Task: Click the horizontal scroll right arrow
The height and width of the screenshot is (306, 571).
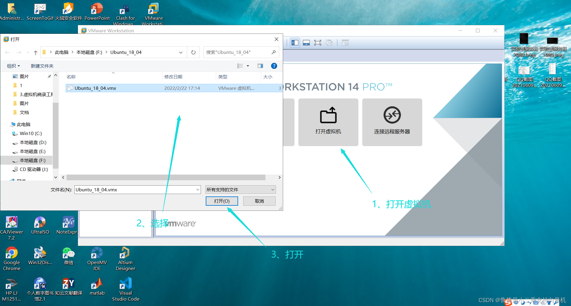Action: [280, 178]
